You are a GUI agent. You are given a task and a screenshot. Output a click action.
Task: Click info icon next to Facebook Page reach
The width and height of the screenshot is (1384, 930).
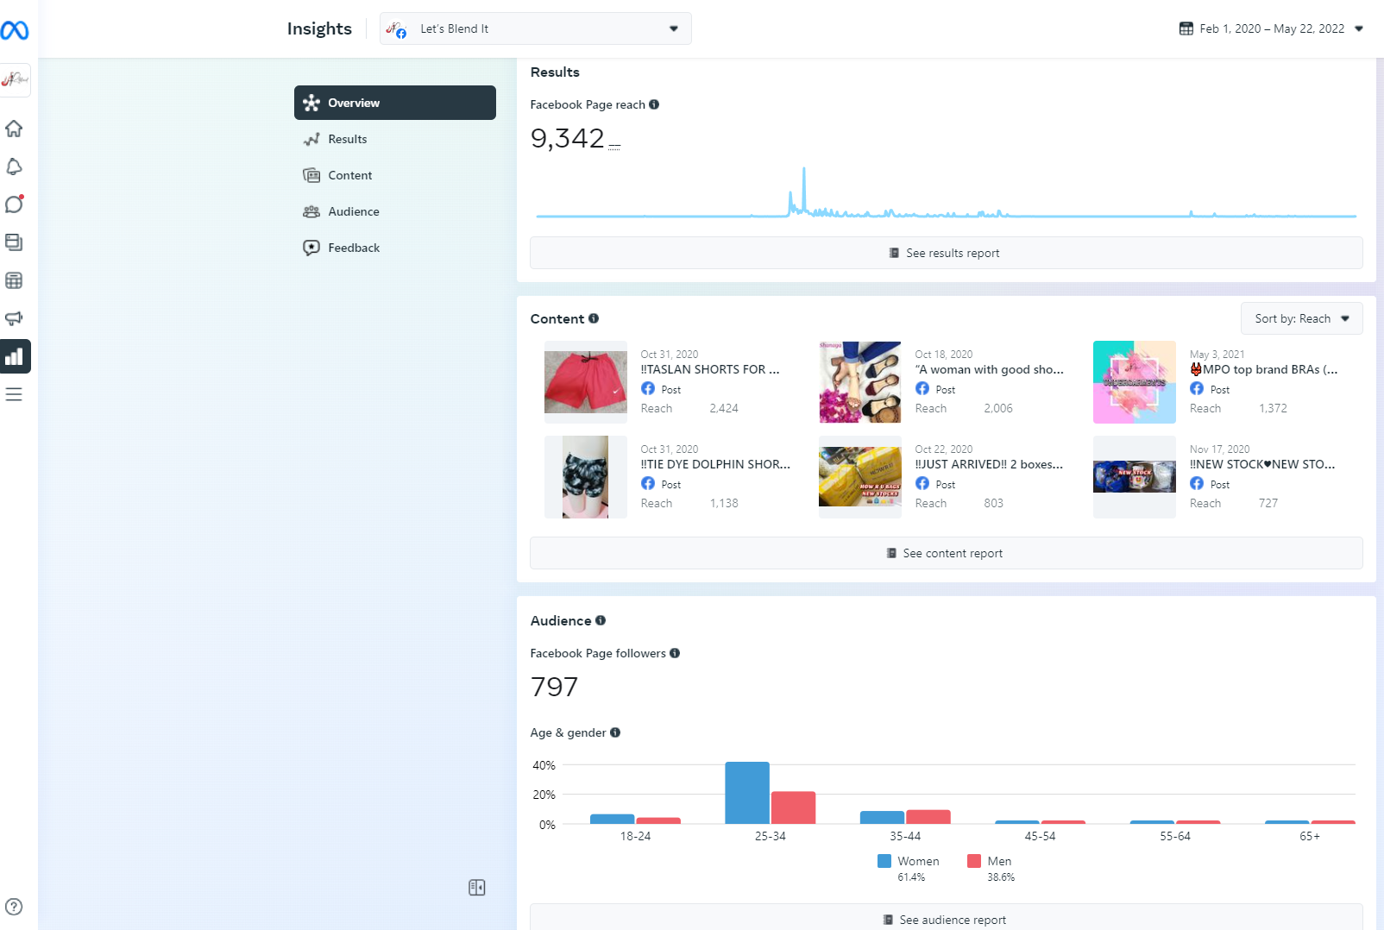click(654, 104)
